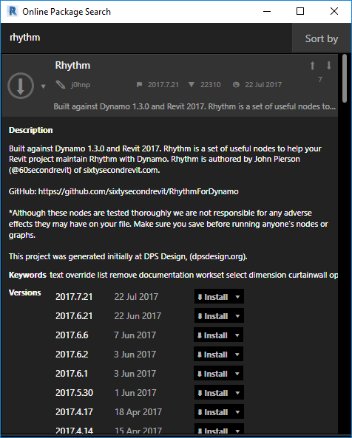Image resolution: width=352 pixels, height=438 pixels.
Task: Open install options for version 2017.6.21
Action: pos(237,316)
